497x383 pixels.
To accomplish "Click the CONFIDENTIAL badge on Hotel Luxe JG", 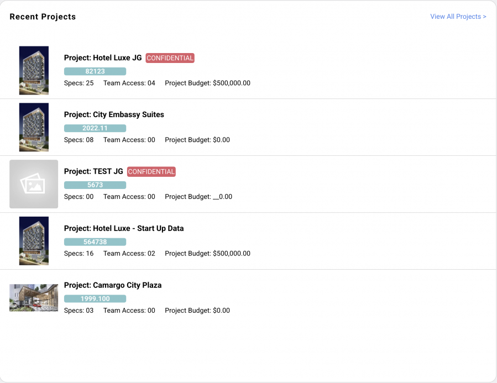I will coord(170,58).
